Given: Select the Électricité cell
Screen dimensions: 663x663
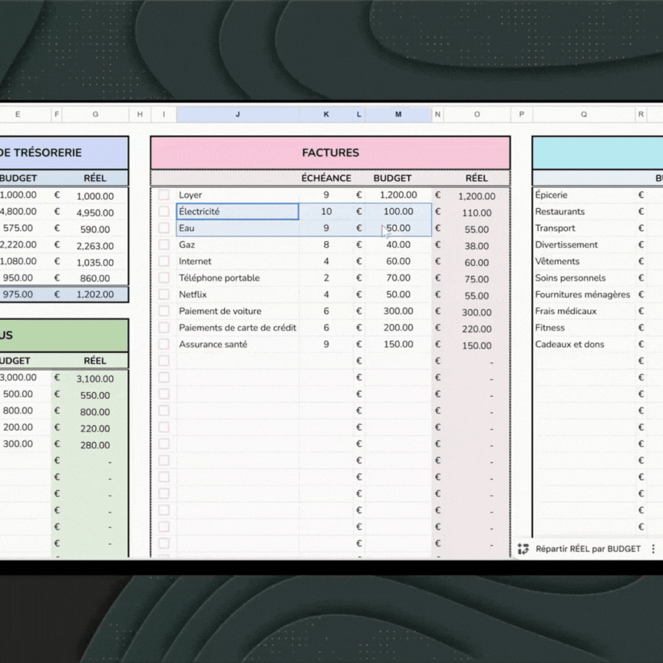Looking at the screenshot, I should click(237, 212).
